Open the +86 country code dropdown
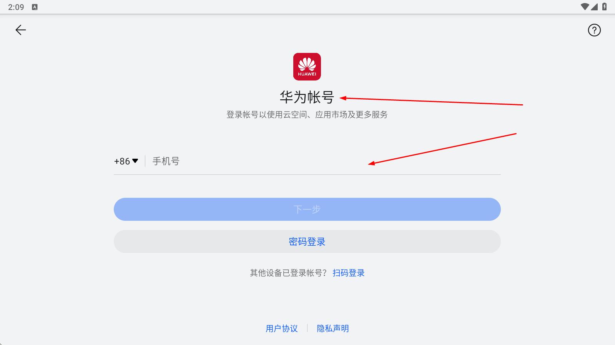 click(126, 161)
